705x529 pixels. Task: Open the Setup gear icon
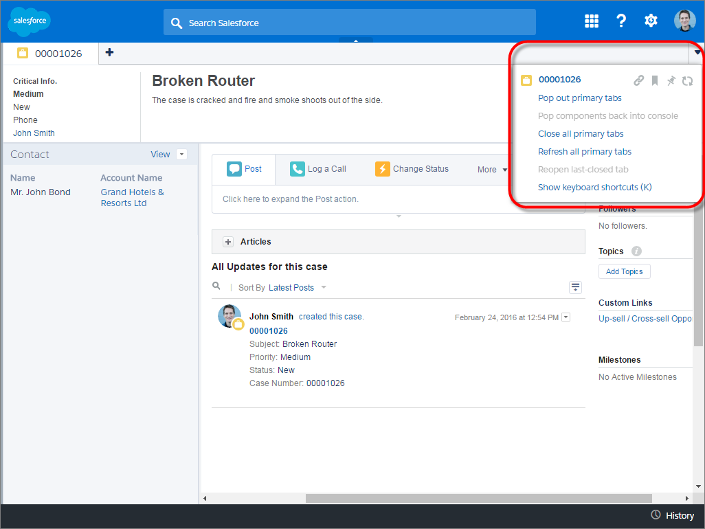651,21
